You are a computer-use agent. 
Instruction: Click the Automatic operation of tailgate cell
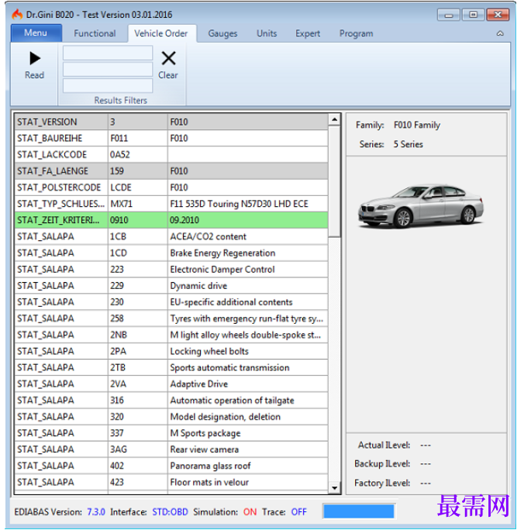[248, 401]
